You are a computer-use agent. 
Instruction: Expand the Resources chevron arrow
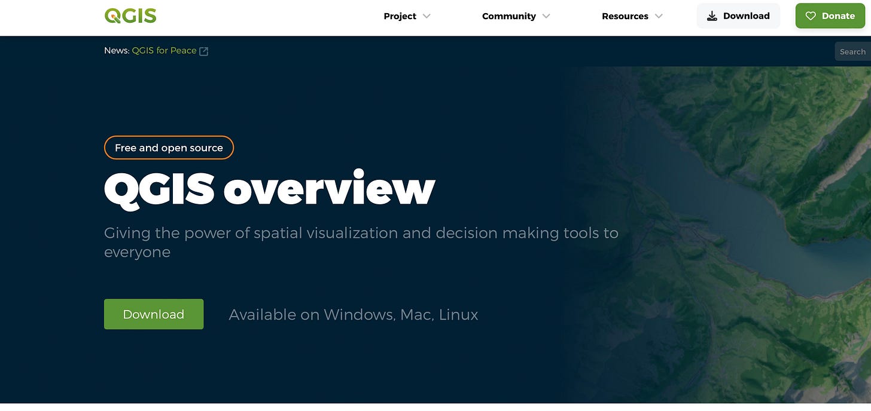[659, 16]
